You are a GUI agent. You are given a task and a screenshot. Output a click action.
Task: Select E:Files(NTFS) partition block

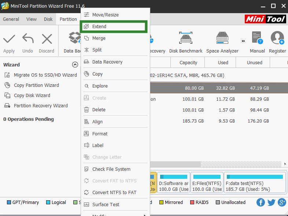click(207, 182)
